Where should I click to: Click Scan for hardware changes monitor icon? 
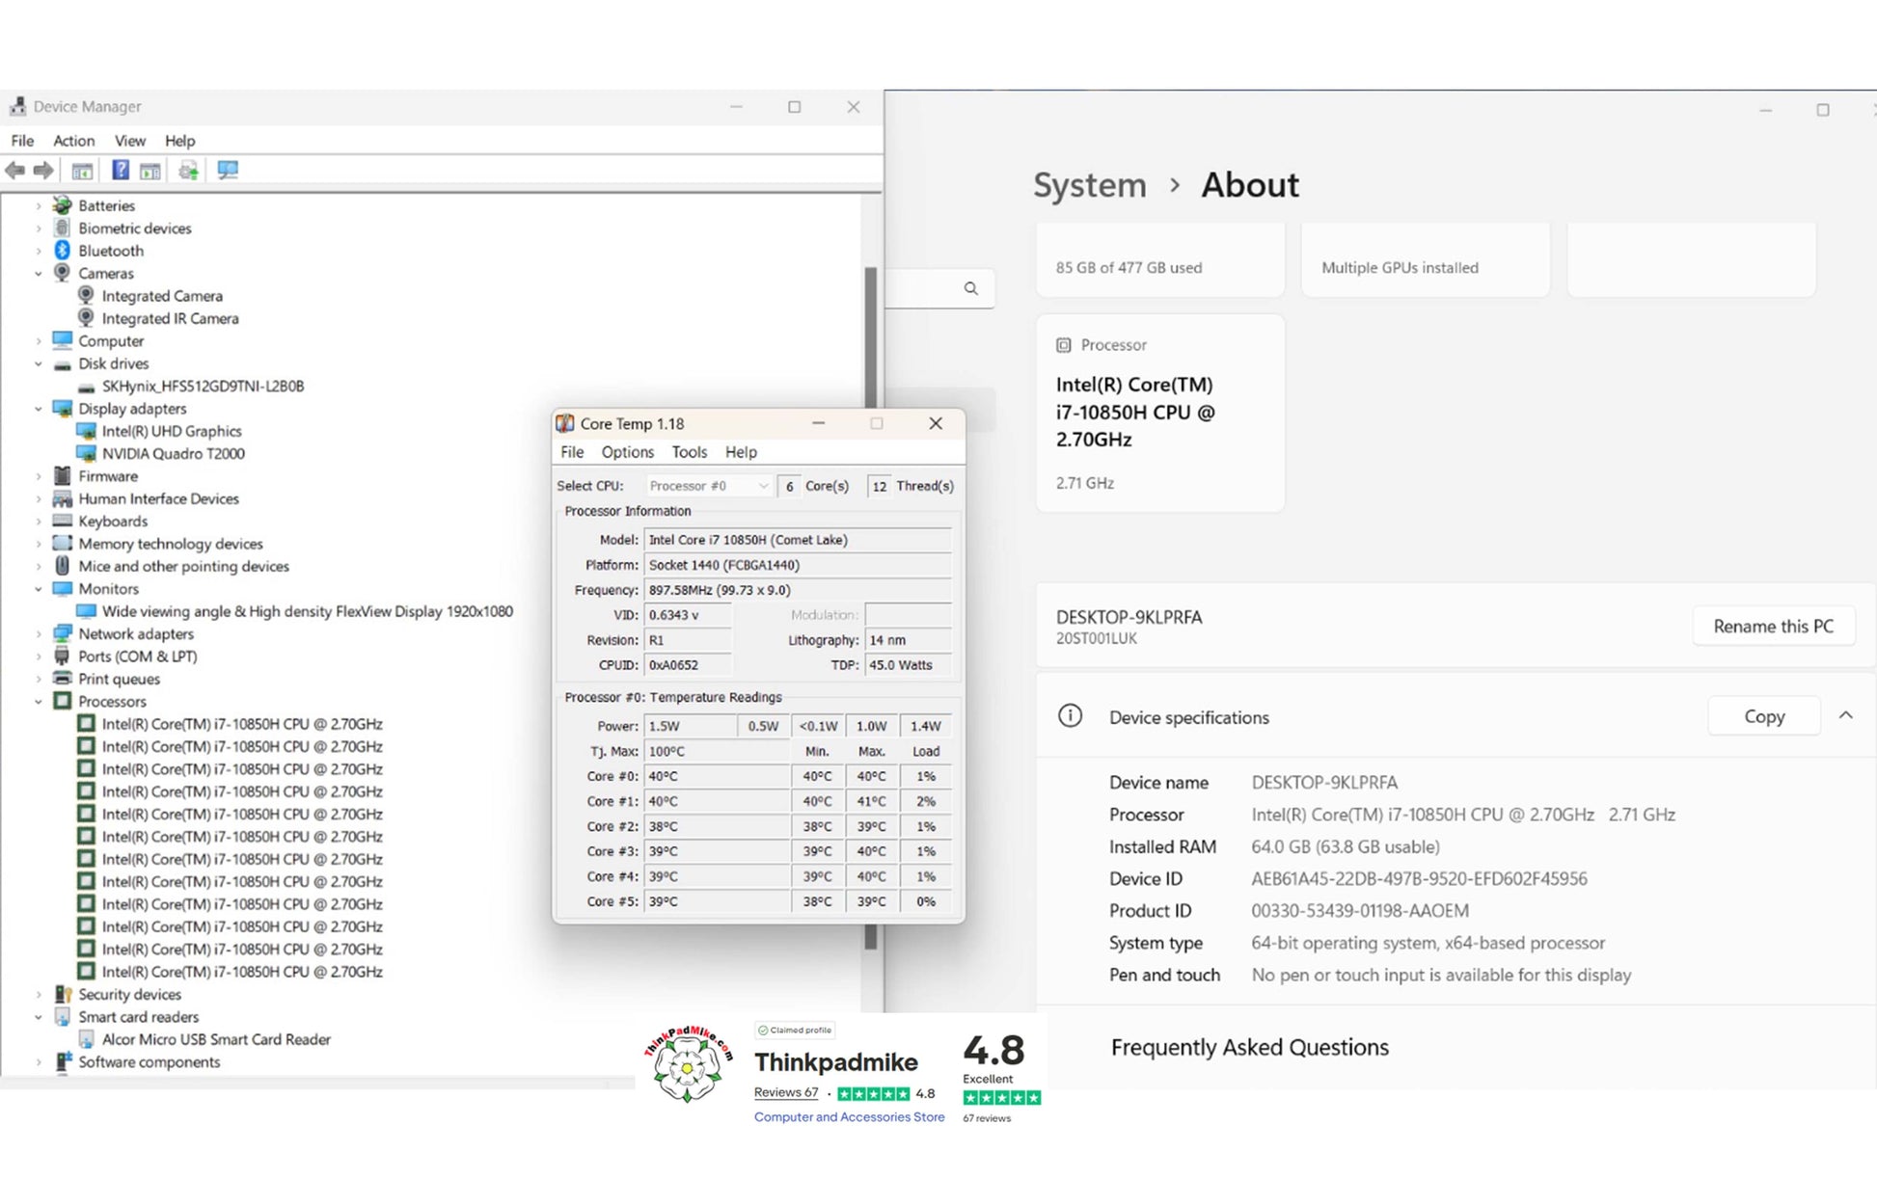pos(228,171)
